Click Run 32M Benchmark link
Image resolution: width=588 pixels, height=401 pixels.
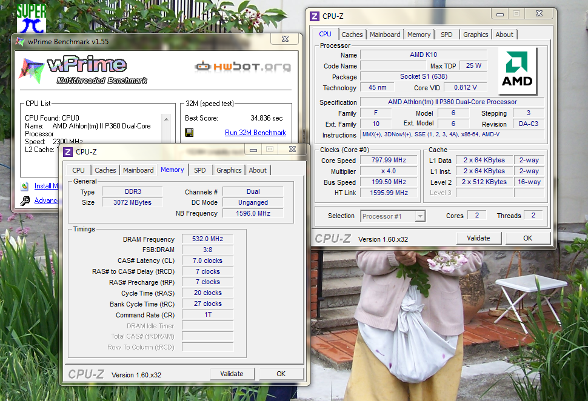click(255, 133)
